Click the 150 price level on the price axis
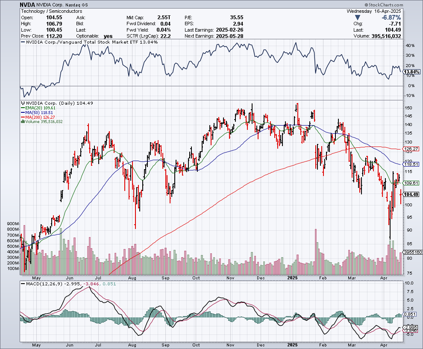This screenshot has width=423, height=349. (x=409, y=108)
